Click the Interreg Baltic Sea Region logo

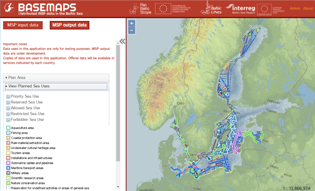coord(241,9)
